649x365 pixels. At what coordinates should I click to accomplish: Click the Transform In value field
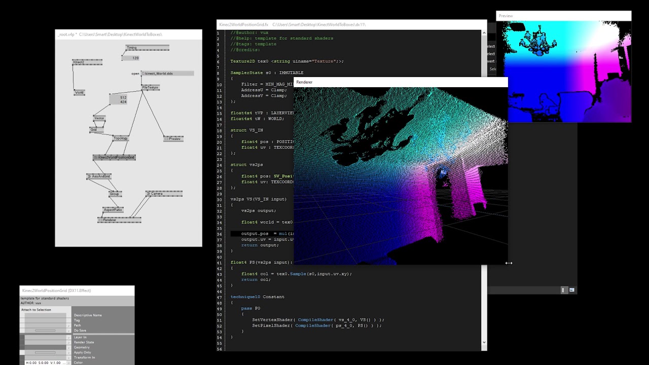click(x=45, y=357)
